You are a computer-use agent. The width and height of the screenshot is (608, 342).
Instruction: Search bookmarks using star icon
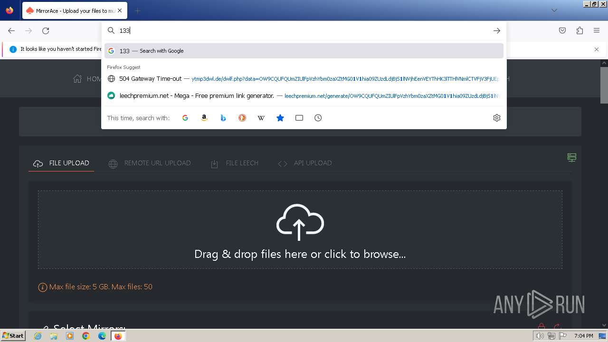(280, 118)
